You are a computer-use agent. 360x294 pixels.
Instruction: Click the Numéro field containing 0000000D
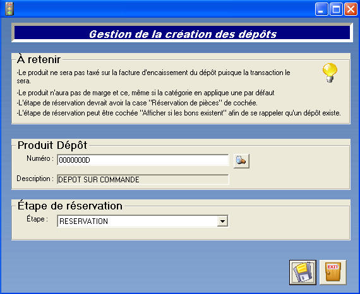point(143,160)
